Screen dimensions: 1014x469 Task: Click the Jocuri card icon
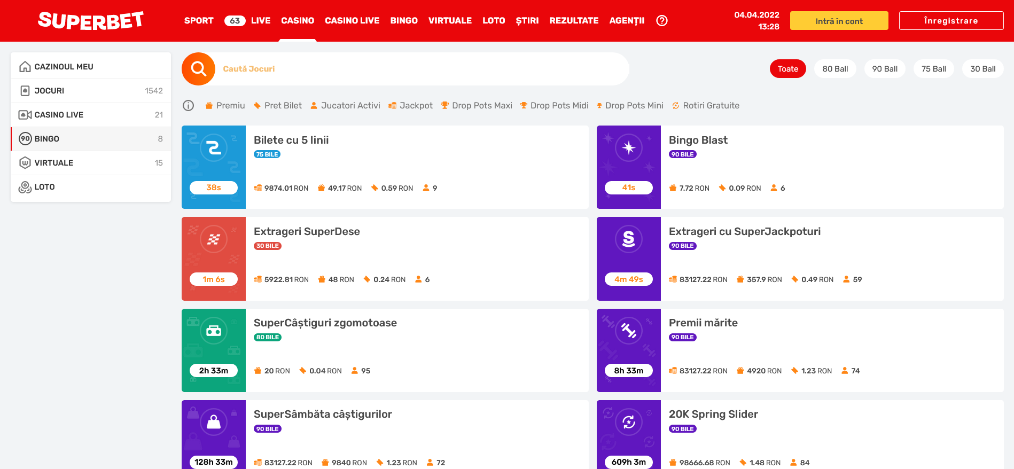coord(25,91)
